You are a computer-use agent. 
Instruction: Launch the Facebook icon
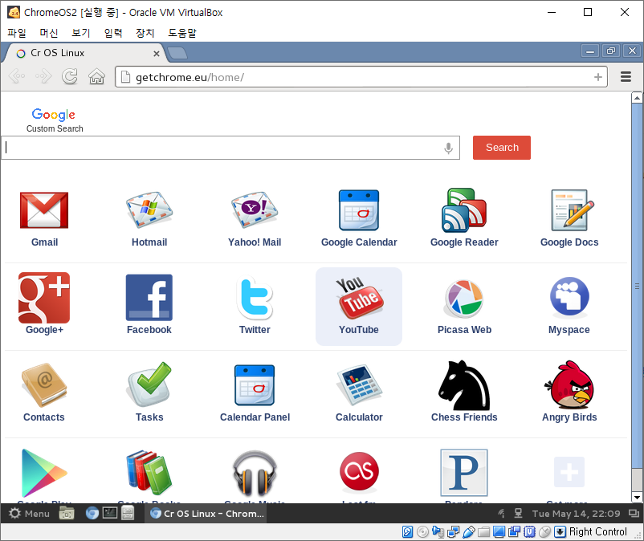[149, 298]
